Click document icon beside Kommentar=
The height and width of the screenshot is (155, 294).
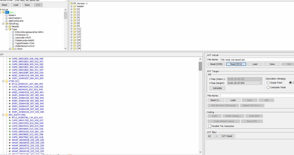point(7,18)
